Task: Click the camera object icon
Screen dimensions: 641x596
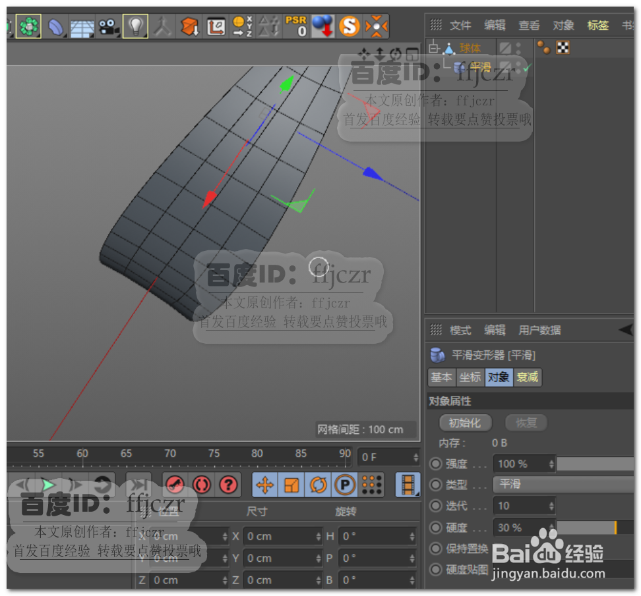Action: pyautogui.click(x=108, y=27)
